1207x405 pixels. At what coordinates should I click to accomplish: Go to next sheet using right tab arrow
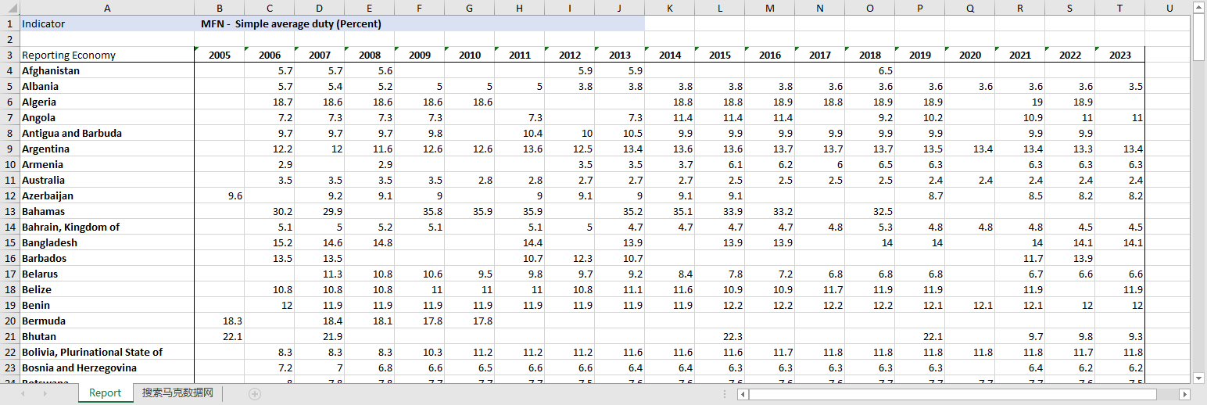point(45,393)
